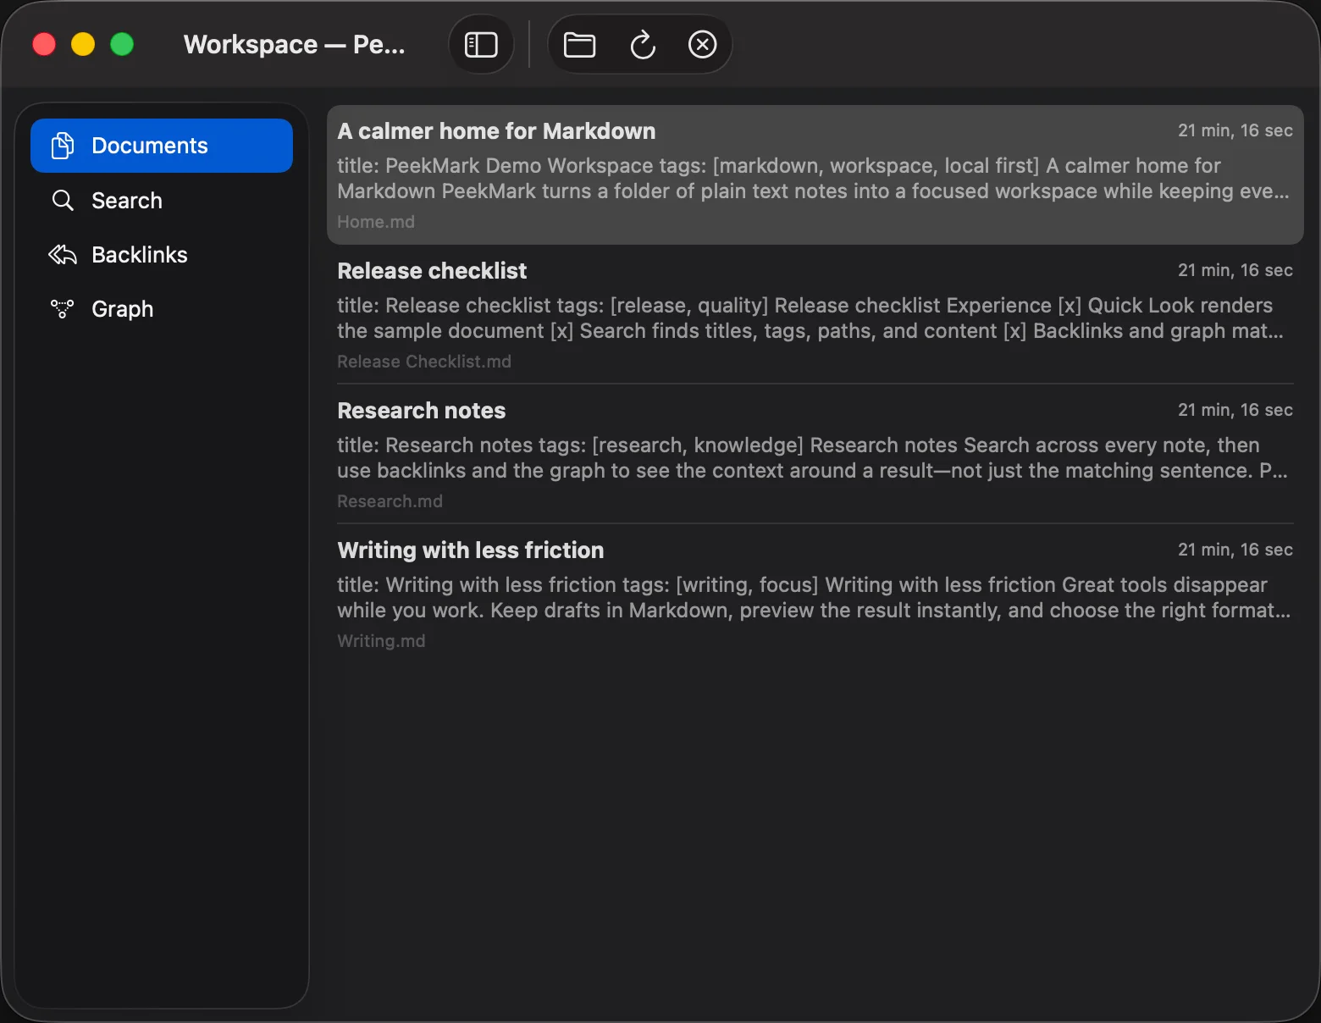Click the Home.md file name
1321x1023 pixels.
pos(376,222)
